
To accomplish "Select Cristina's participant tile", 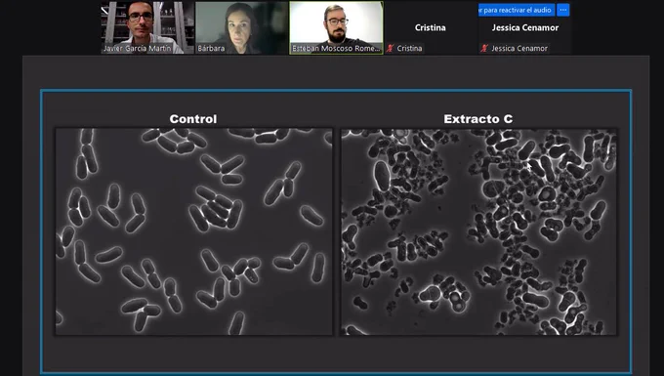I will pyautogui.click(x=431, y=27).
